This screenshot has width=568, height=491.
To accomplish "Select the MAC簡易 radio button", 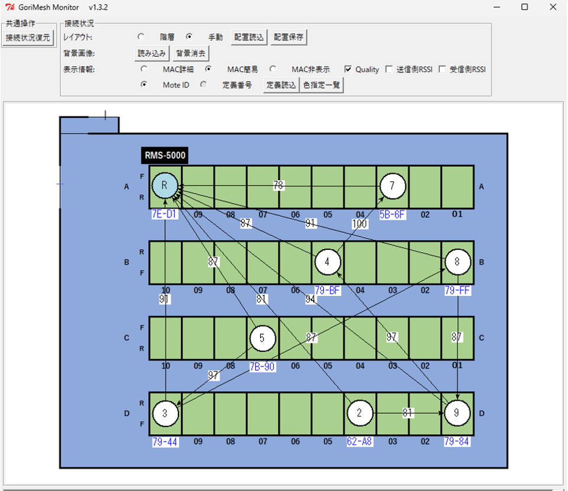I will point(208,69).
